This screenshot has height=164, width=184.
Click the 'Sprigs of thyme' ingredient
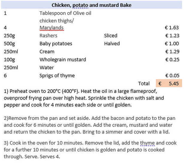coord(57,76)
